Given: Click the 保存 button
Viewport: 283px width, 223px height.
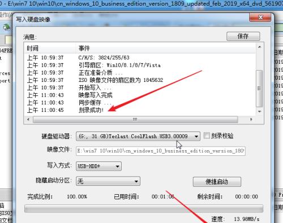Looking at the screenshot, I should click(243, 36).
